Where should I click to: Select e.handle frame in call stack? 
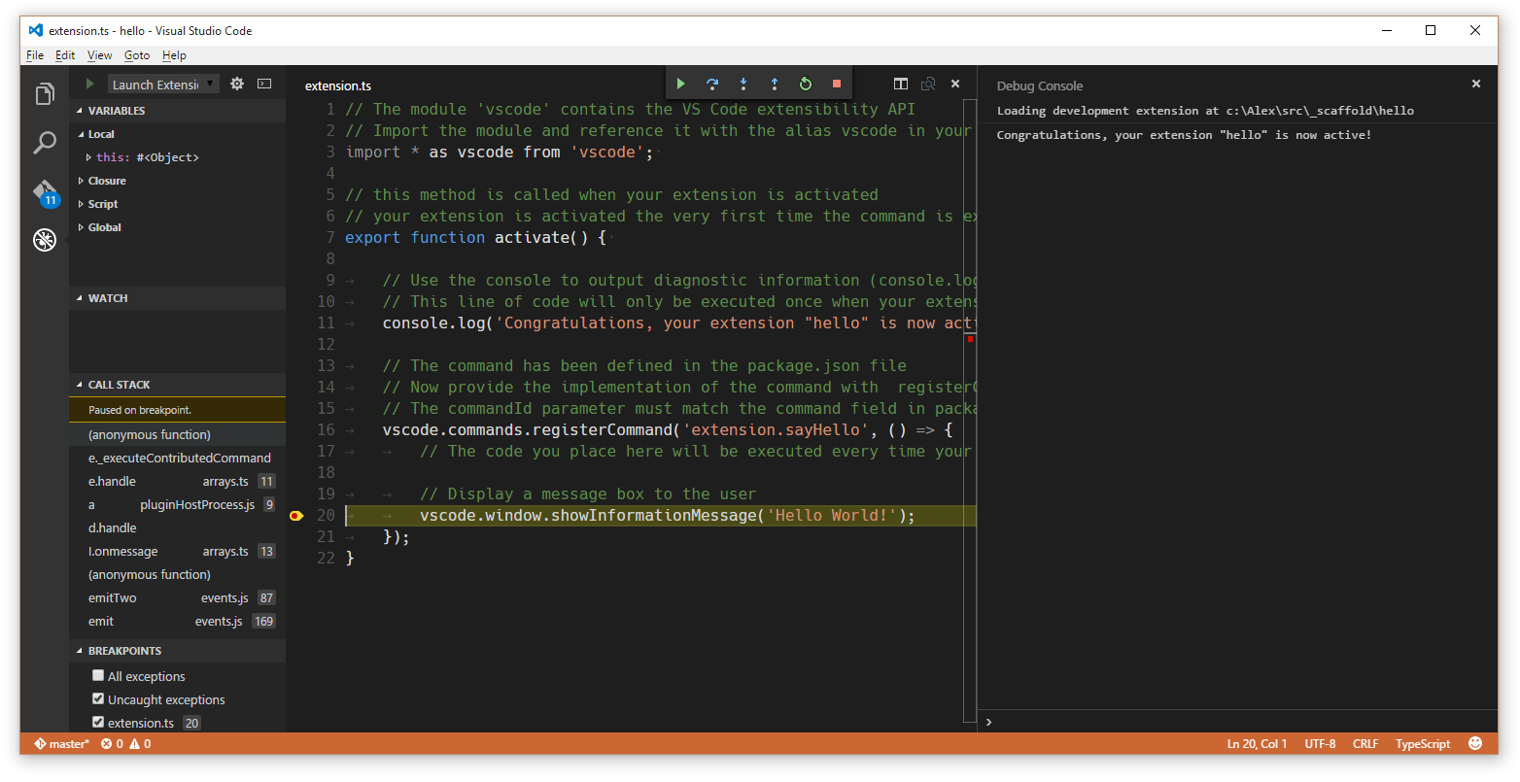coord(113,482)
